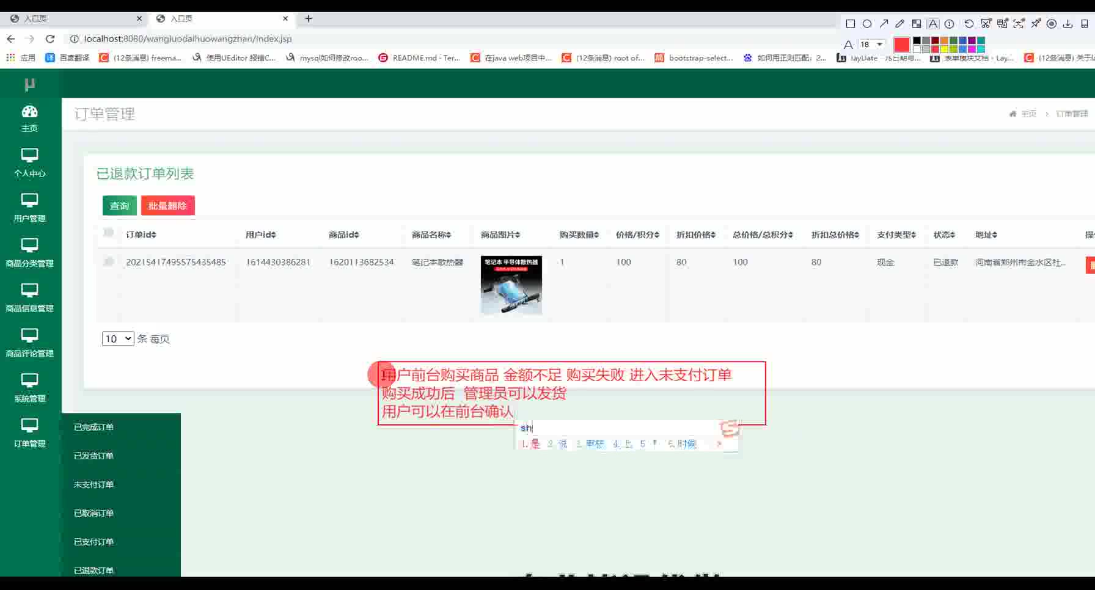
Task: Sort by 支付类型 column
Action: click(x=896, y=235)
